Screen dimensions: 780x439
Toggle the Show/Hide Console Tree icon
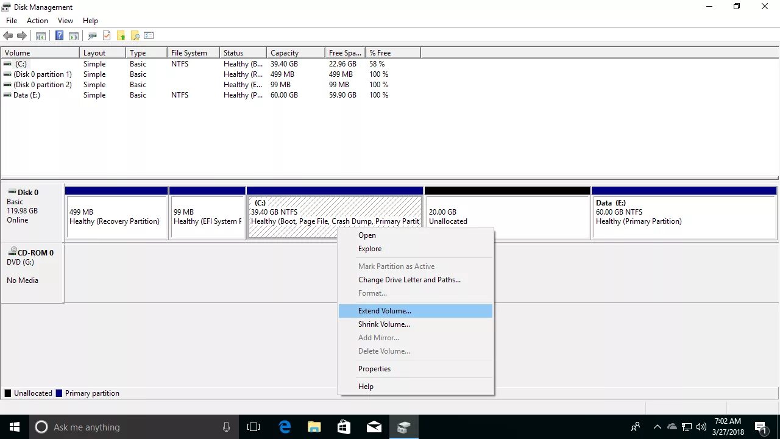click(x=41, y=36)
